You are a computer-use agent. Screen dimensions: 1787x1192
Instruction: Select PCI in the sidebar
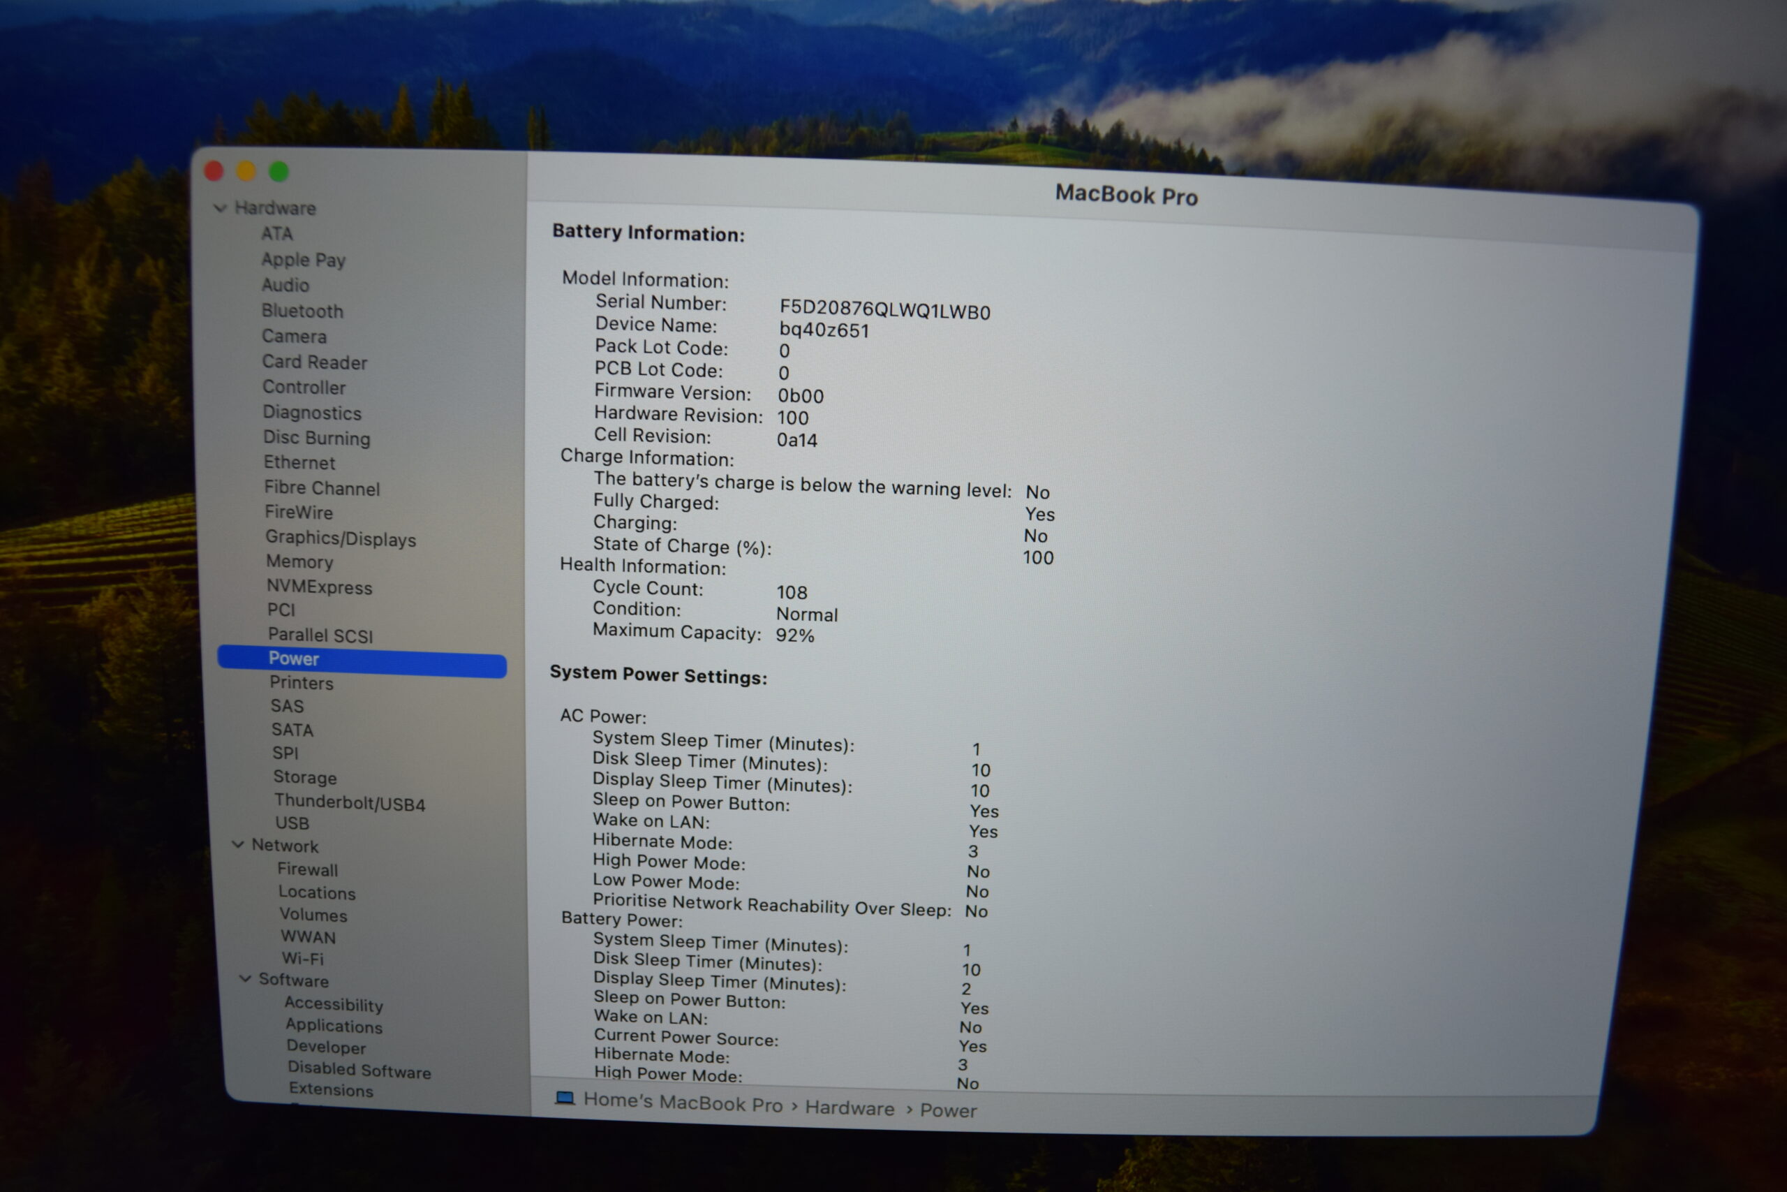[x=281, y=610]
